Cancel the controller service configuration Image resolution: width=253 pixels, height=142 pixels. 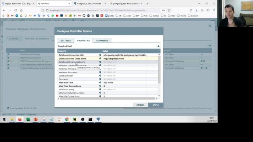tap(140, 105)
